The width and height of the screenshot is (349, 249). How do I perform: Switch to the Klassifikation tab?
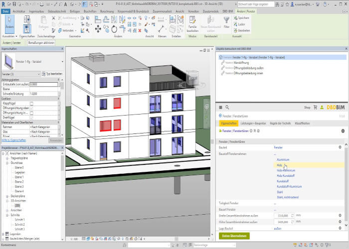[x=302, y=123]
